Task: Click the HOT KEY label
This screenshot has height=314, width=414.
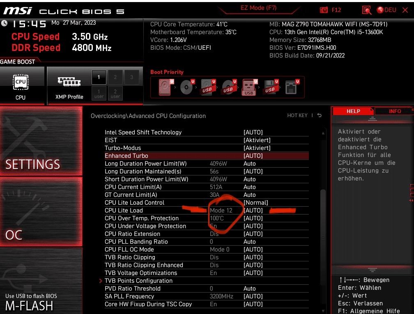Action: coord(297,115)
